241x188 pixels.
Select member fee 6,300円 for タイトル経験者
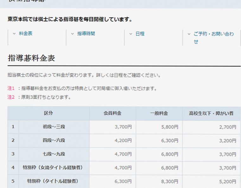[x=112, y=181]
